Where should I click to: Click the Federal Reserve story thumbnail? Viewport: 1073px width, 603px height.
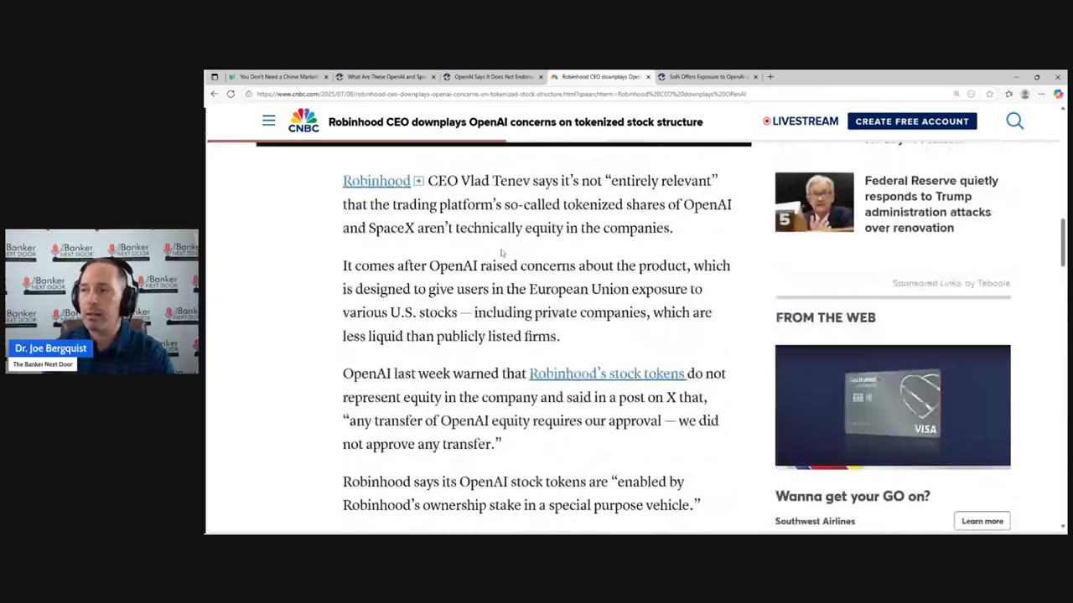[814, 202]
